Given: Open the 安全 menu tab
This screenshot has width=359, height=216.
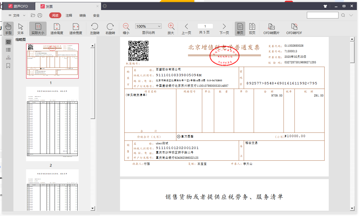Looking at the screenshot, I should tap(96, 16).
